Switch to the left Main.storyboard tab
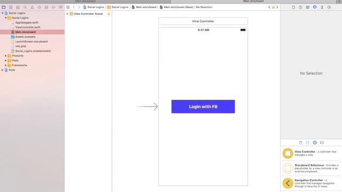 pos(85,1)
